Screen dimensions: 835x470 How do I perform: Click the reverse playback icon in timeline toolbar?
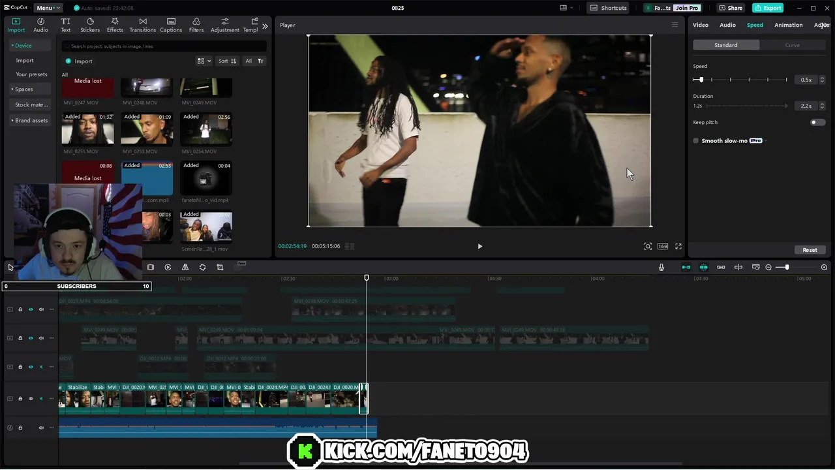[168, 267]
